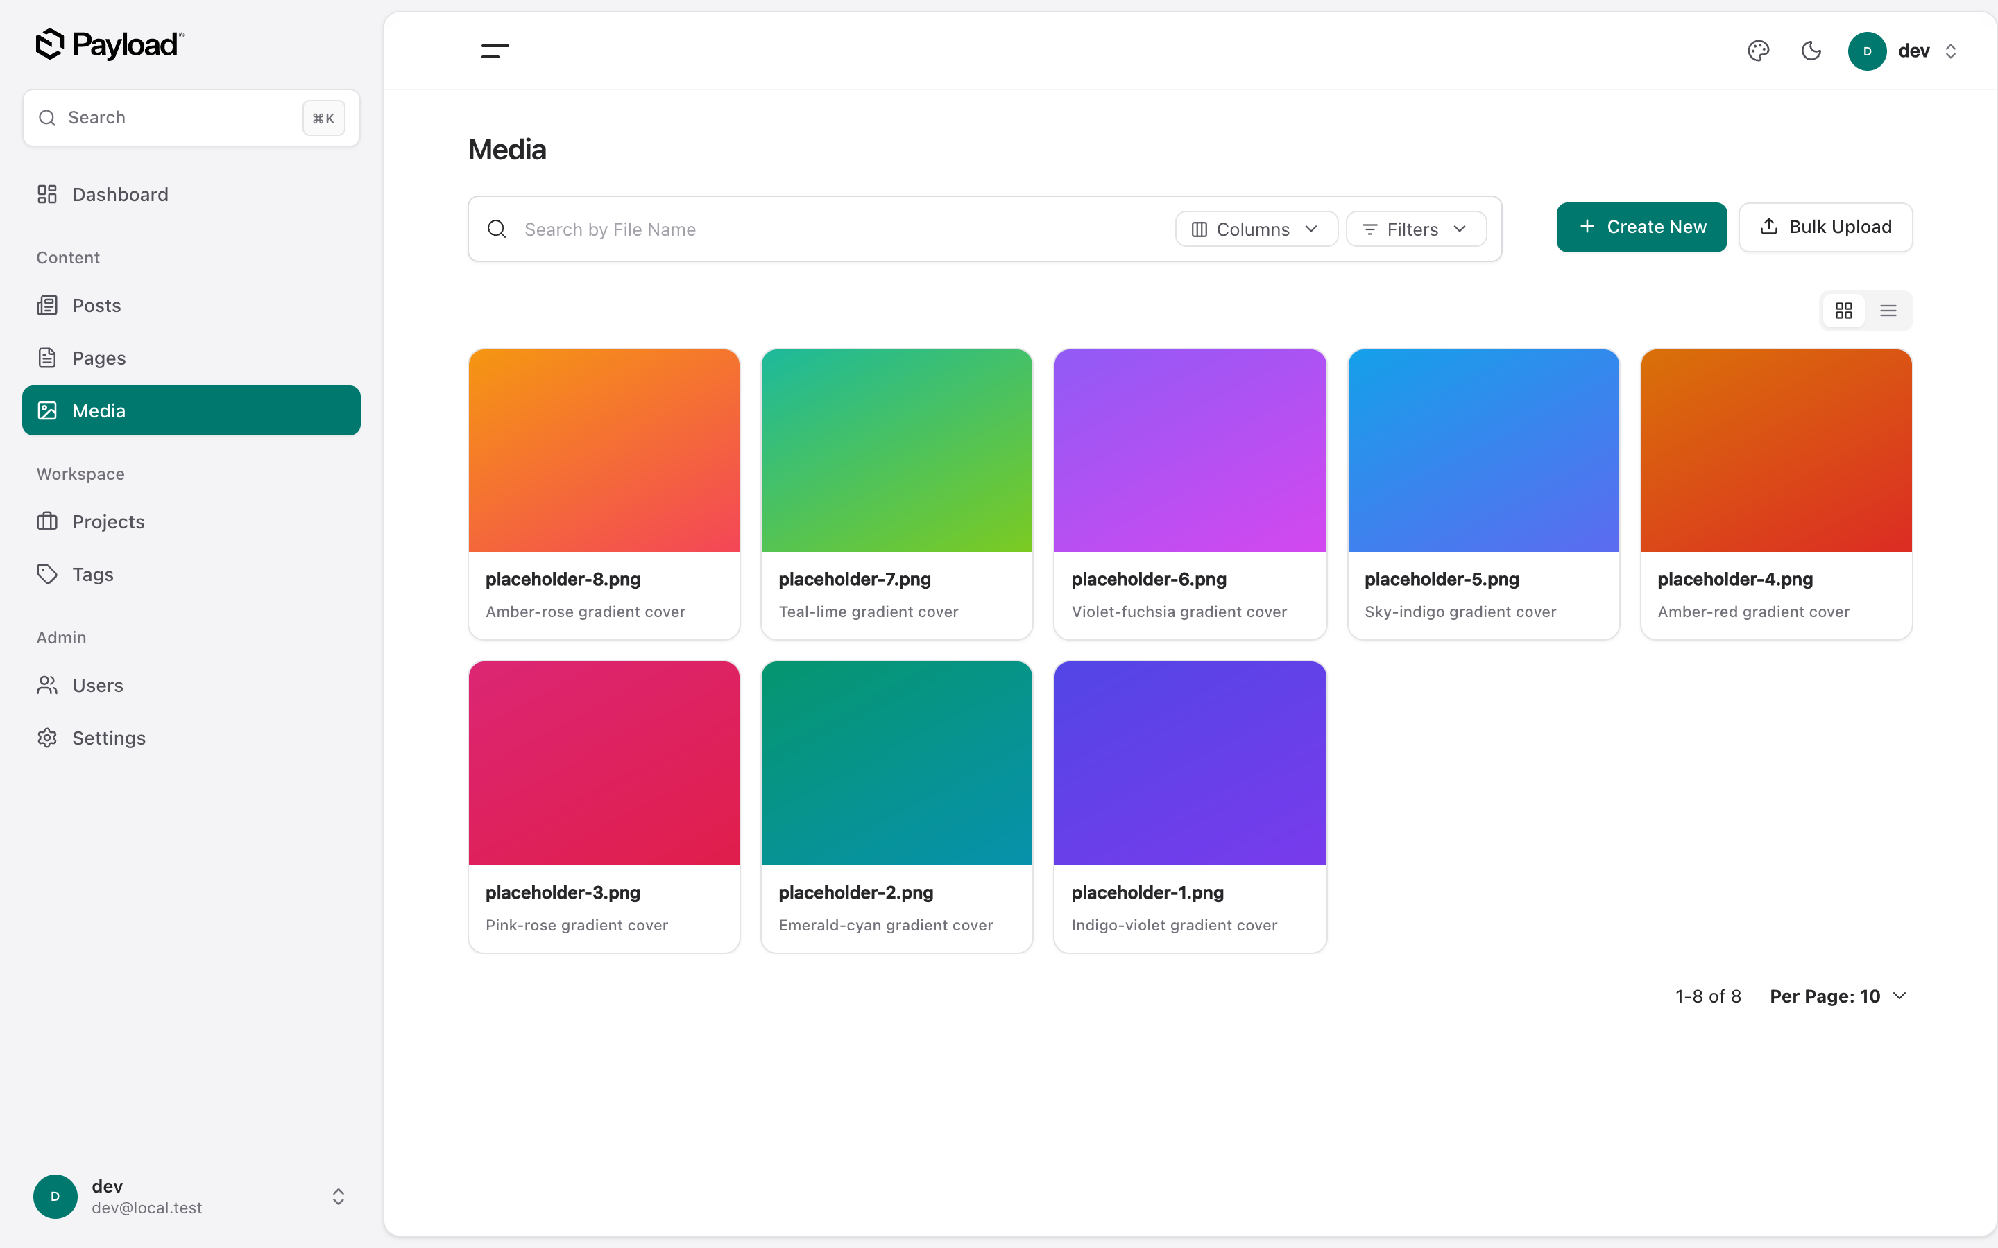Open Settings gear in sidebar

(191, 738)
